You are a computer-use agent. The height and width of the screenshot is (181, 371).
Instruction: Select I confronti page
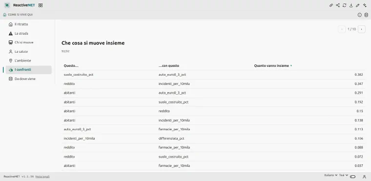pos(29,70)
